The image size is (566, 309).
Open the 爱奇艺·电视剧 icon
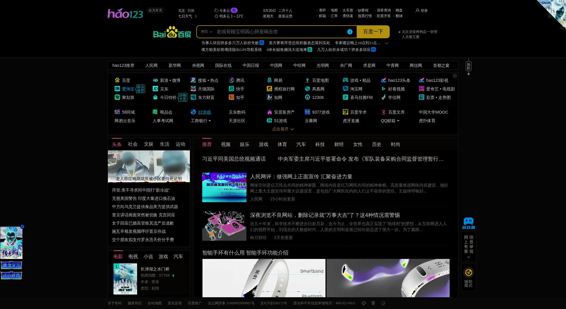point(422,89)
